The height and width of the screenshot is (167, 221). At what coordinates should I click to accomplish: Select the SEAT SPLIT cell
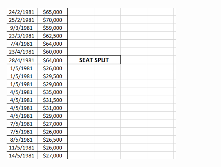click(x=94, y=60)
